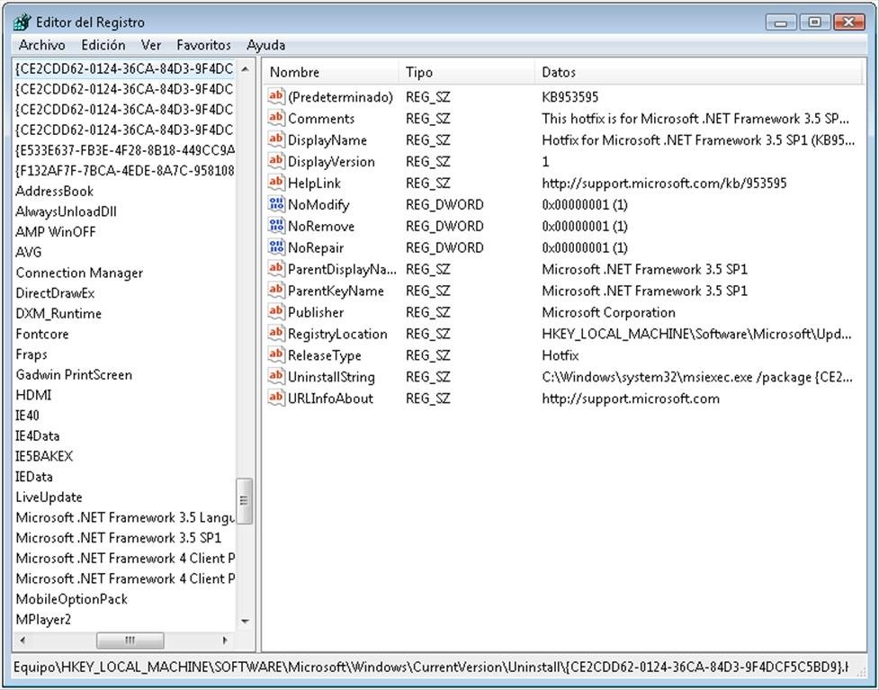Sort values by the Tipo column header
The width and height of the screenshot is (879, 690).
[x=467, y=72]
